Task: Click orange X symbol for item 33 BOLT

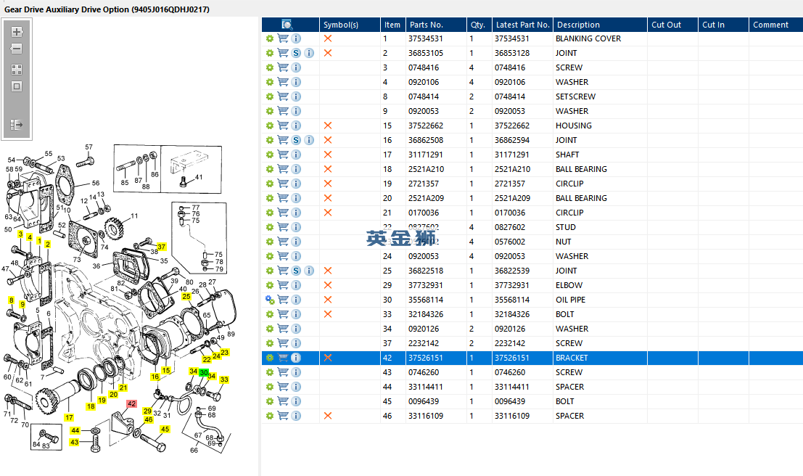Action: pyautogui.click(x=328, y=314)
